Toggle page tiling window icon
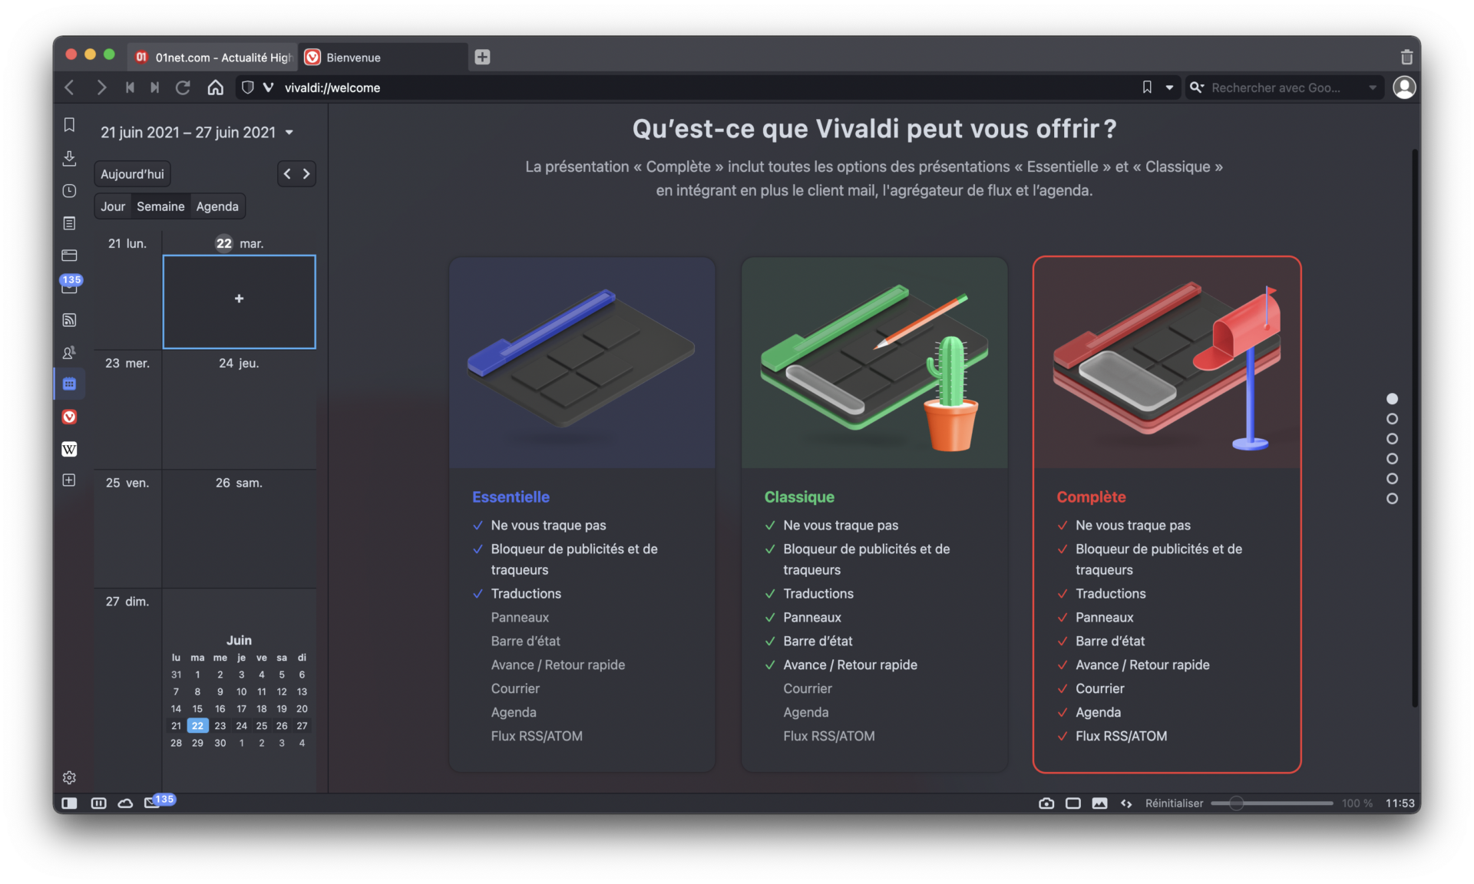Screen dimensions: 1474x884 point(1073,803)
